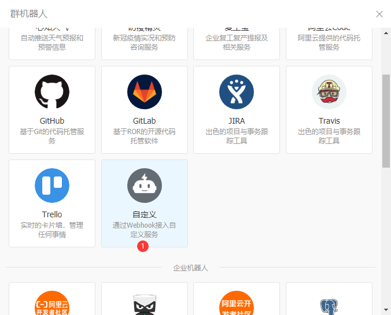The width and height of the screenshot is (391, 315).
Task: Click the 企业机器人 section heading
Action: 190,268
